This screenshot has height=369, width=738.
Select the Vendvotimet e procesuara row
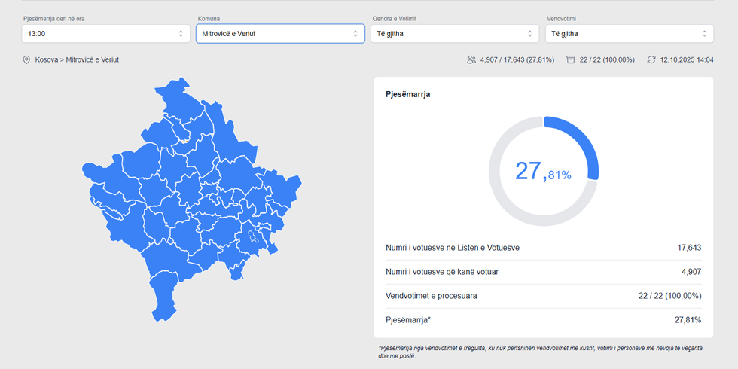pyautogui.click(x=543, y=296)
